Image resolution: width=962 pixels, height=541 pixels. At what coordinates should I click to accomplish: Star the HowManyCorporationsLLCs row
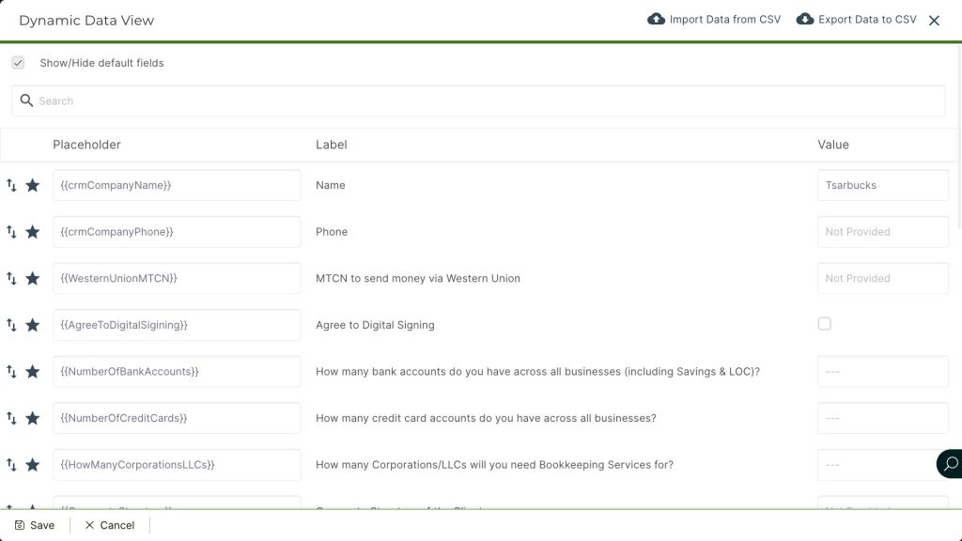click(33, 464)
